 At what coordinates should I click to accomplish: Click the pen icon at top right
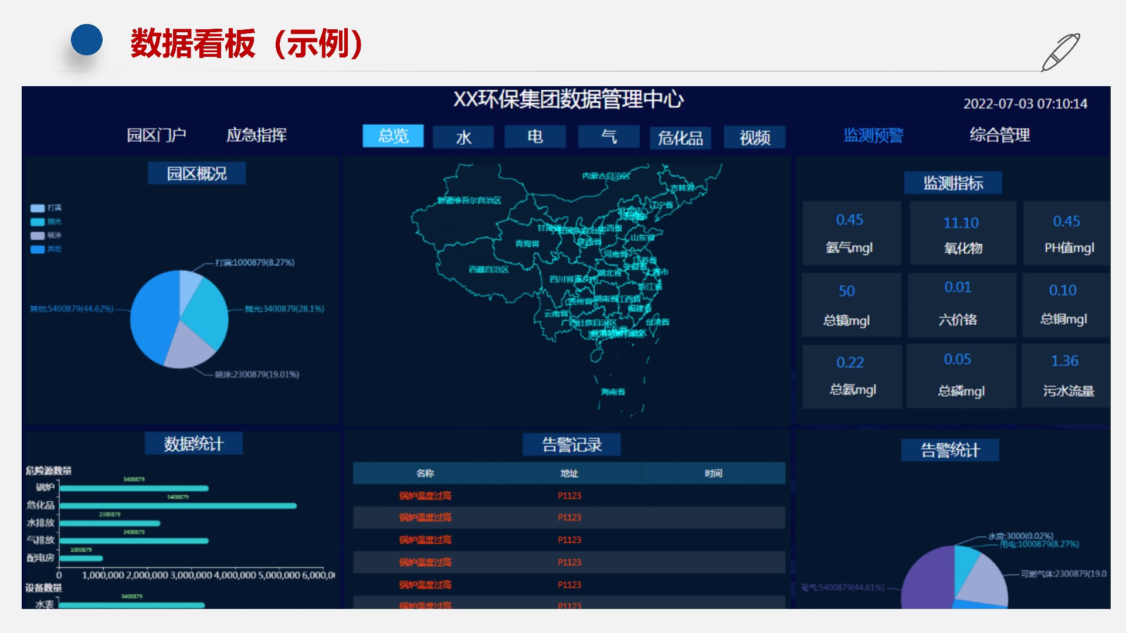pos(1060,52)
